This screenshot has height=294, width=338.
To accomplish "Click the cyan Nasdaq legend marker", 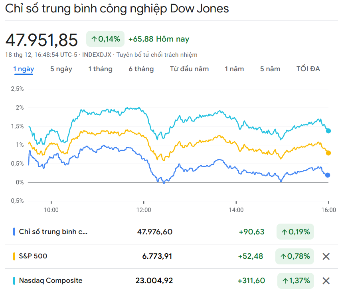I will click(14, 280).
